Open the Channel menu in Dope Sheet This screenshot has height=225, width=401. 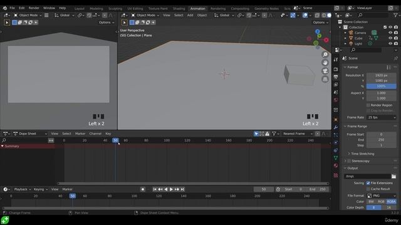coord(95,134)
